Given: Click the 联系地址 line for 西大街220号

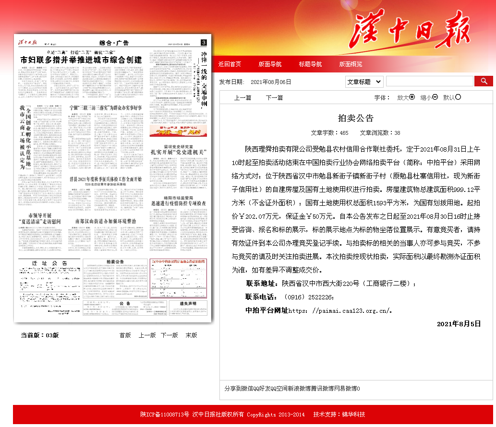Looking at the screenshot, I should 331,284.
